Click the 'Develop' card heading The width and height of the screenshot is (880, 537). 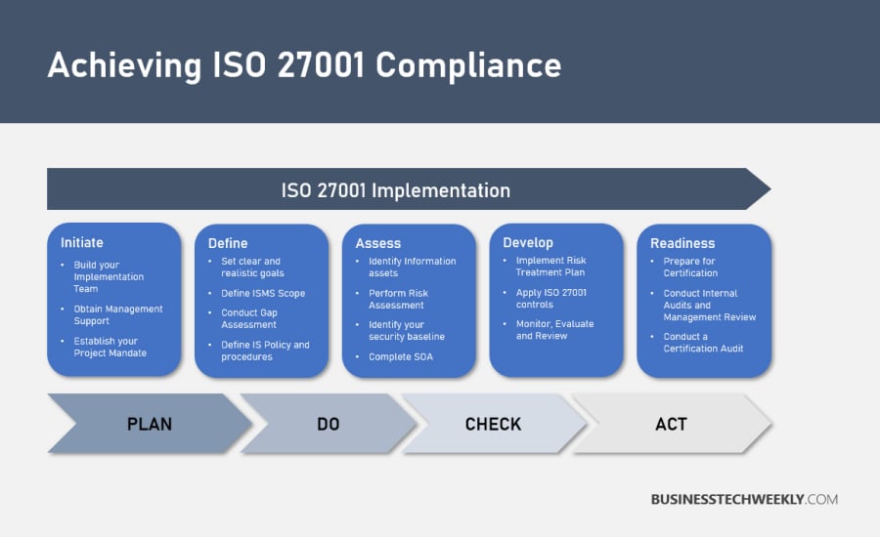click(x=528, y=243)
